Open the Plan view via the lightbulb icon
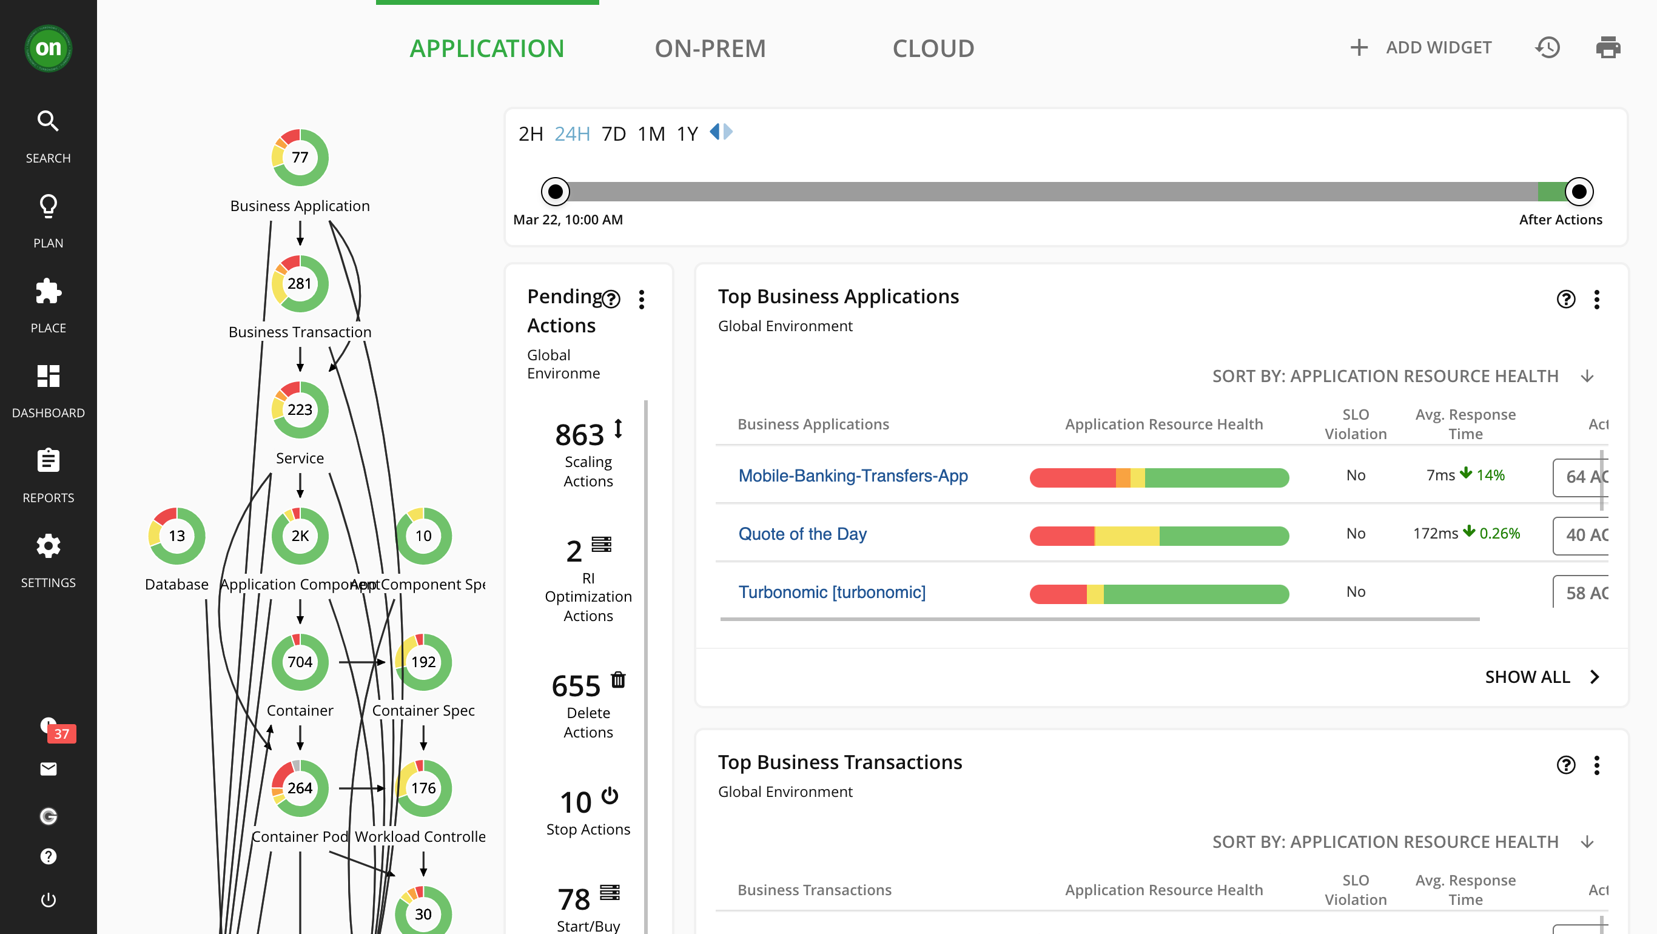 47,206
